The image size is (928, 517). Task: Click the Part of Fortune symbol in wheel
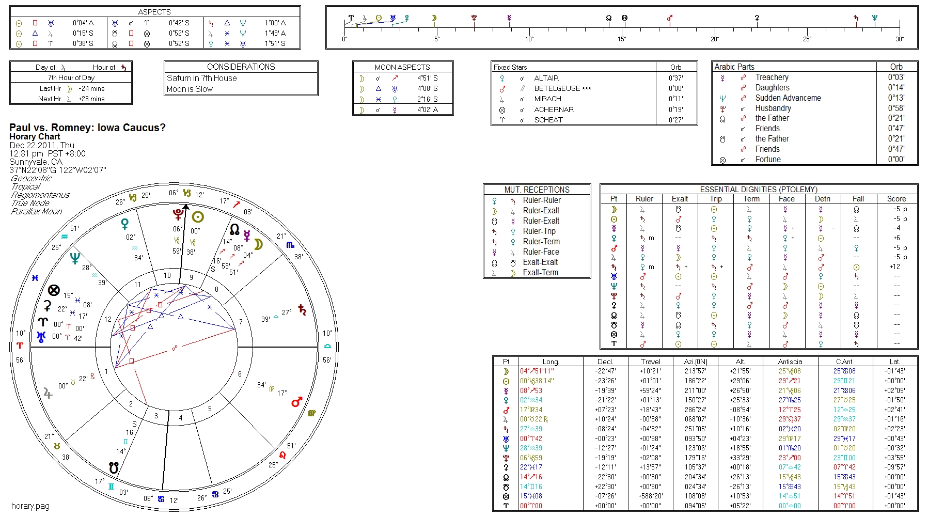(x=54, y=290)
